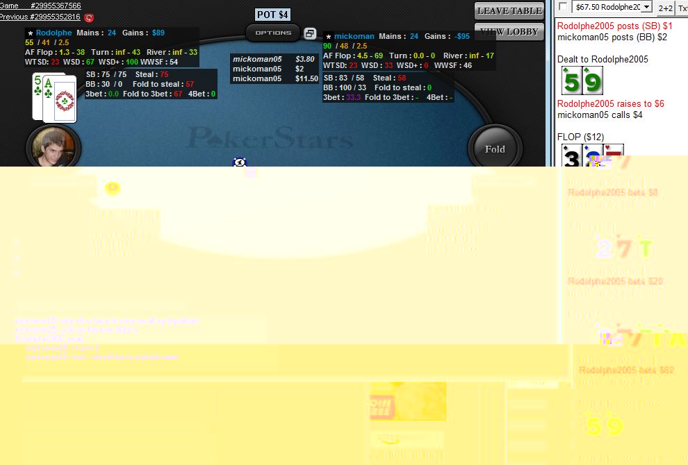
Task: Click the window resize icon next to OPTIONS
Action: [x=310, y=33]
